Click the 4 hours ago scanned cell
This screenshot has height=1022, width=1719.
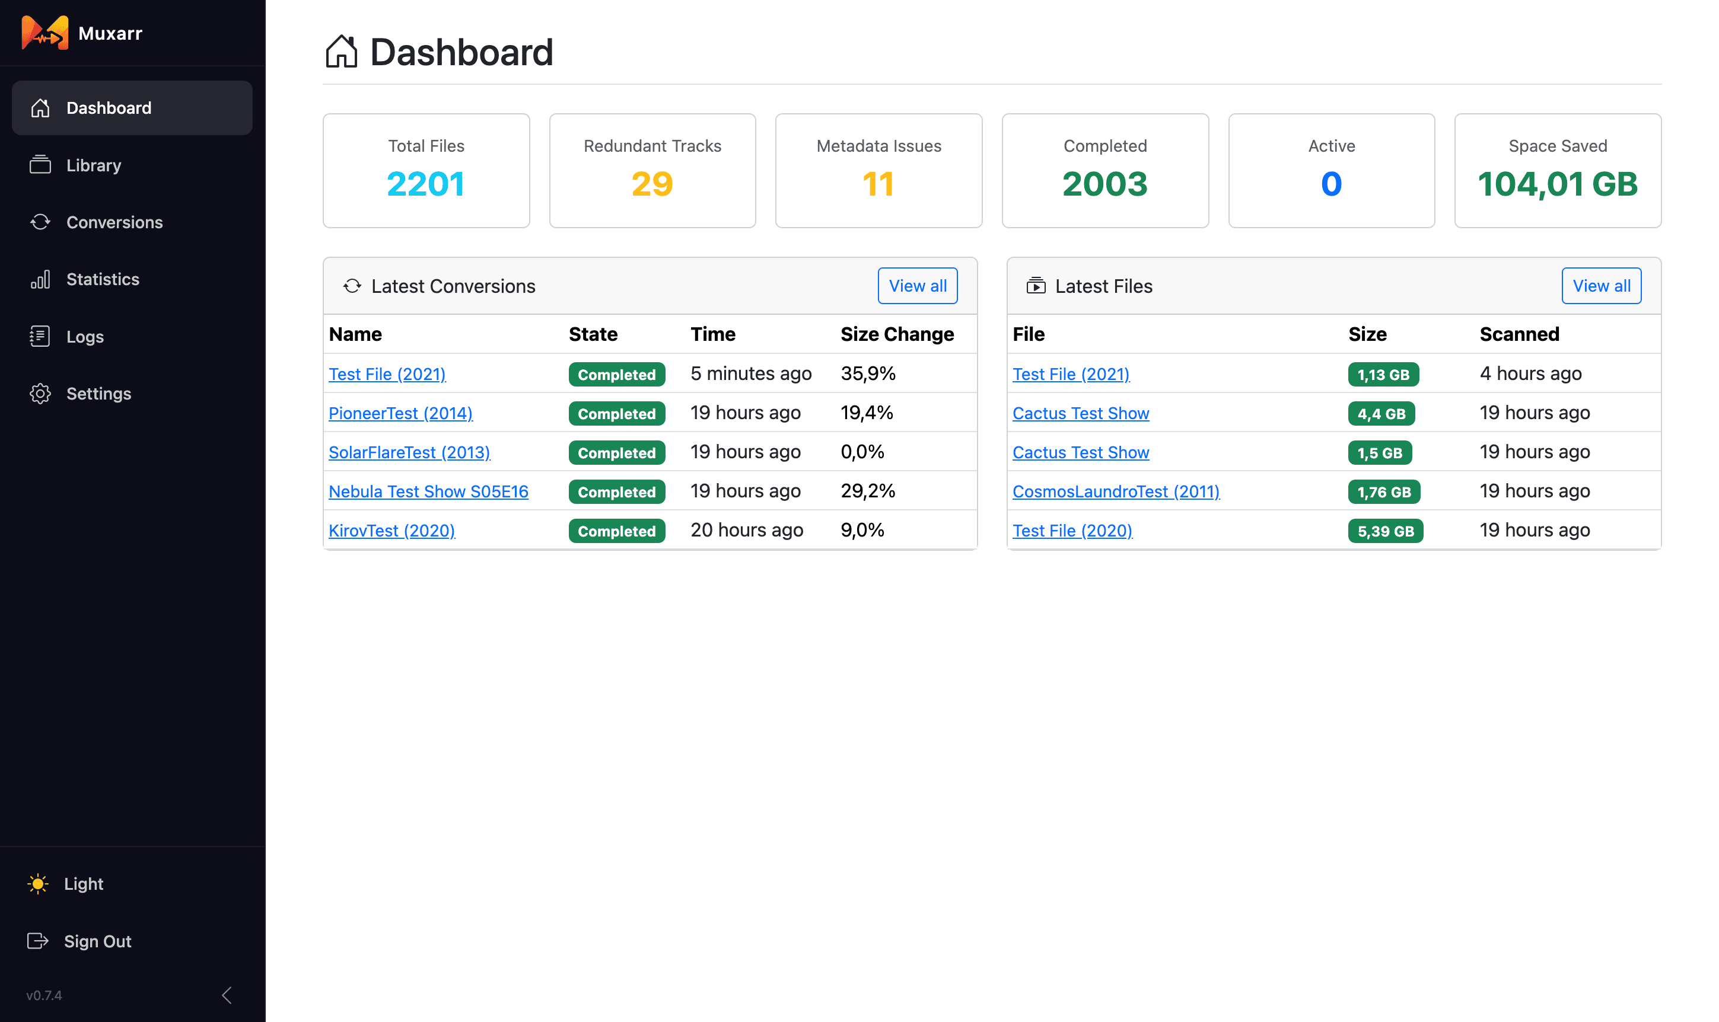click(x=1530, y=373)
